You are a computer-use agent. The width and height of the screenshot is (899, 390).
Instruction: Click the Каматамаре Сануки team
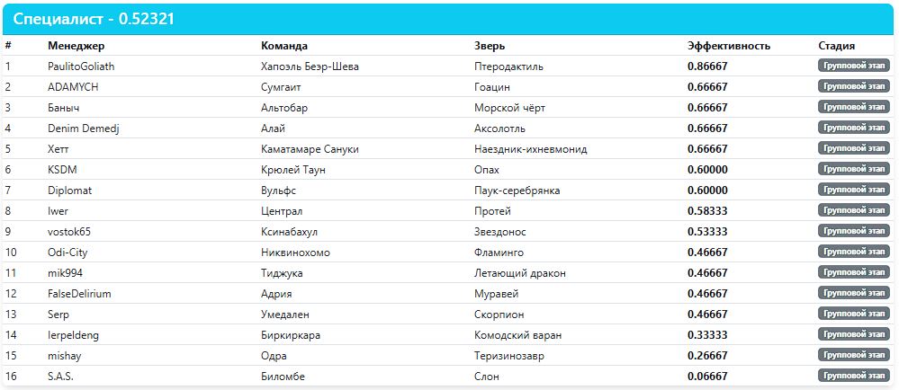click(310, 149)
